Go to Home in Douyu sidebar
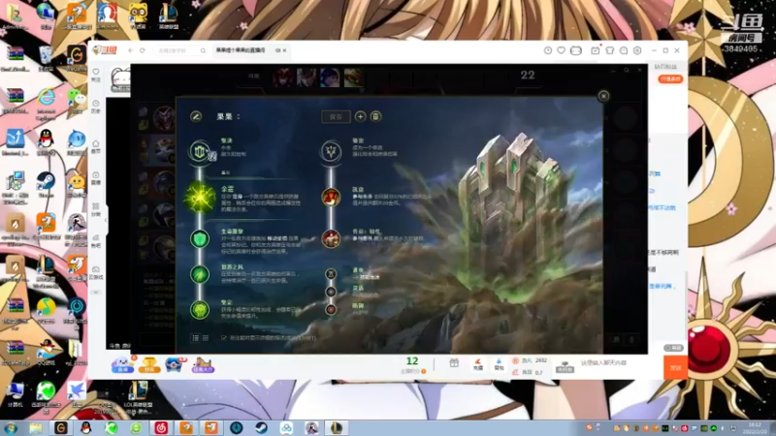This screenshot has height=436, width=776. (96, 147)
